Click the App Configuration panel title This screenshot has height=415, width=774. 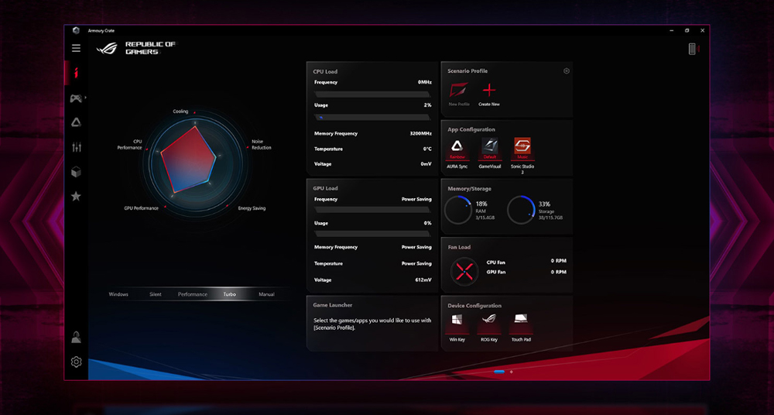471,129
